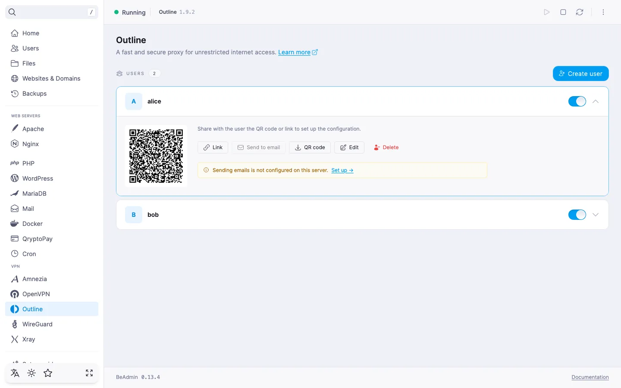Click the Mail envelope icon
Viewport: 621px width, 388px height.
click(15, 209)
